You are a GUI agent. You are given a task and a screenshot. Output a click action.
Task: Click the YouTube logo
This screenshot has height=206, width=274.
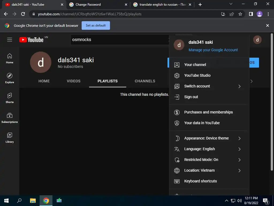[x=32, y=40]
